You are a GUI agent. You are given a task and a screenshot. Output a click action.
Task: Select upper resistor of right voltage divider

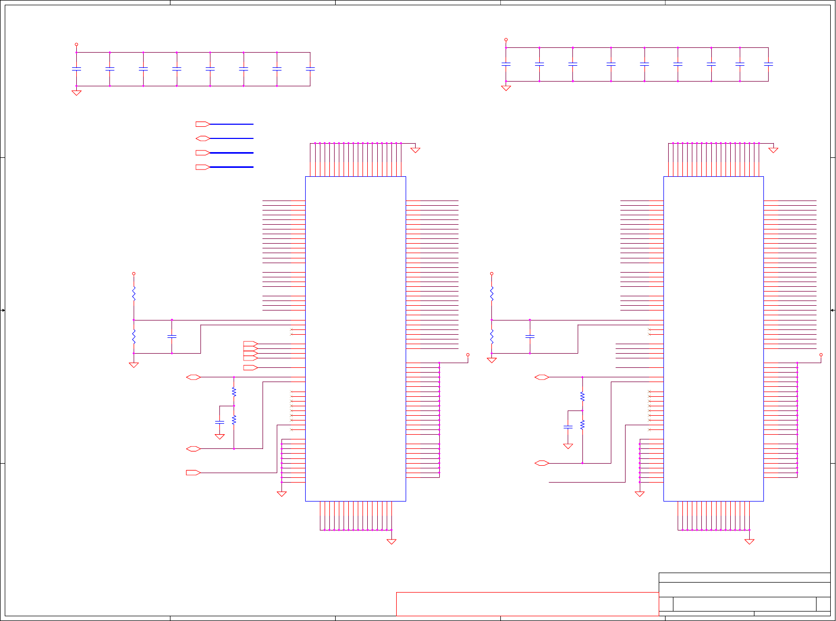pos(492,294)
